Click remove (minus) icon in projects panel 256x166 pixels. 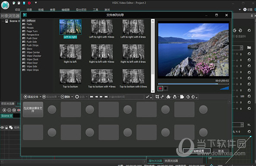9,110
